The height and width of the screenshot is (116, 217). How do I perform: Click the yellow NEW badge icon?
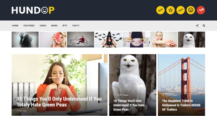coord(160,10)
